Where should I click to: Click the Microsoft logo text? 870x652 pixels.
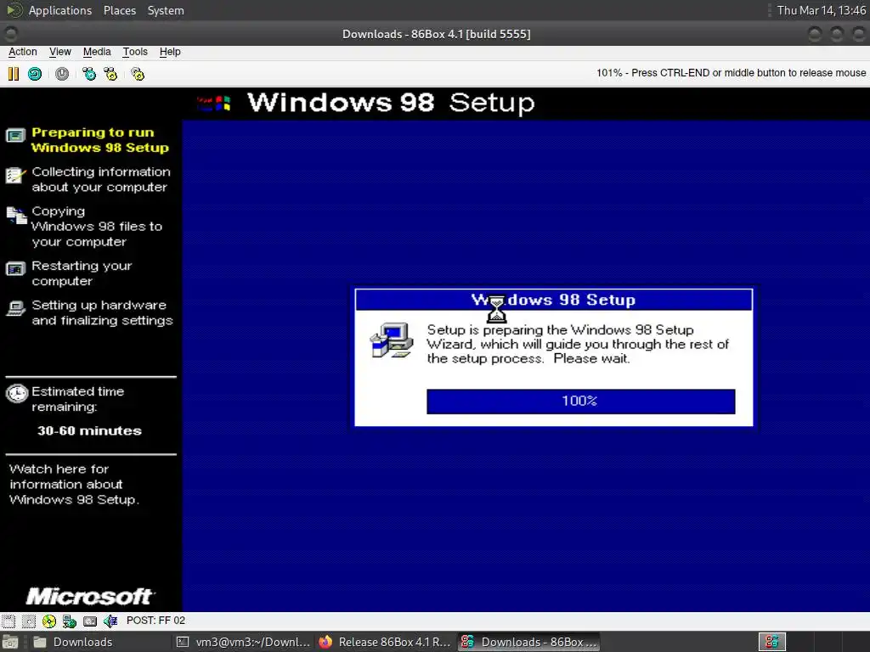click(x=90, y=597)
